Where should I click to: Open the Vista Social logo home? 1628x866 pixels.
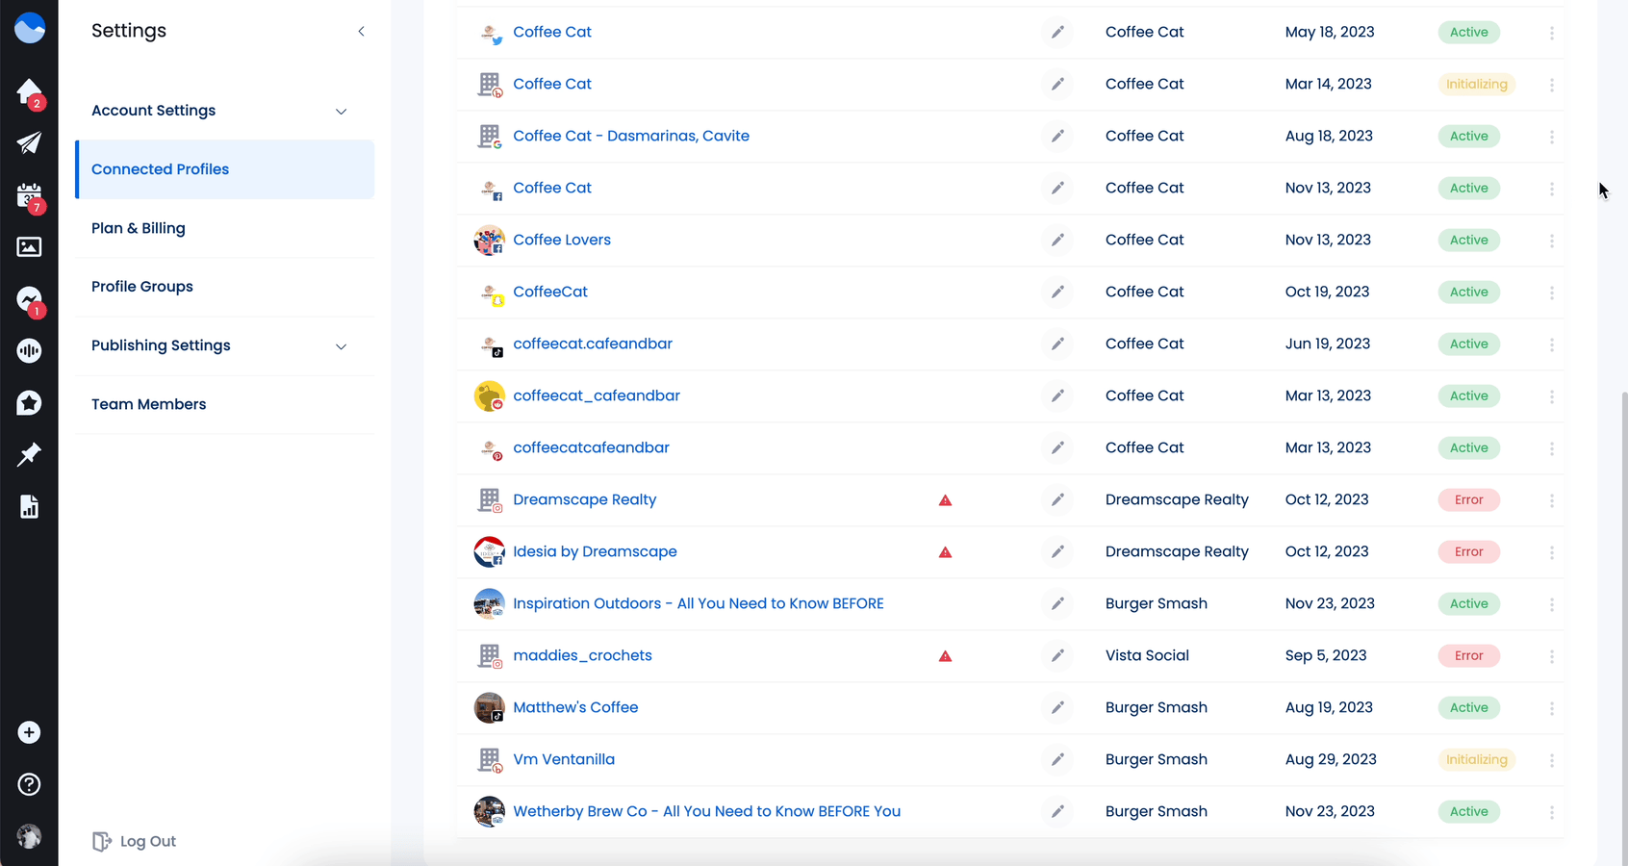click(x=30, y=28)
